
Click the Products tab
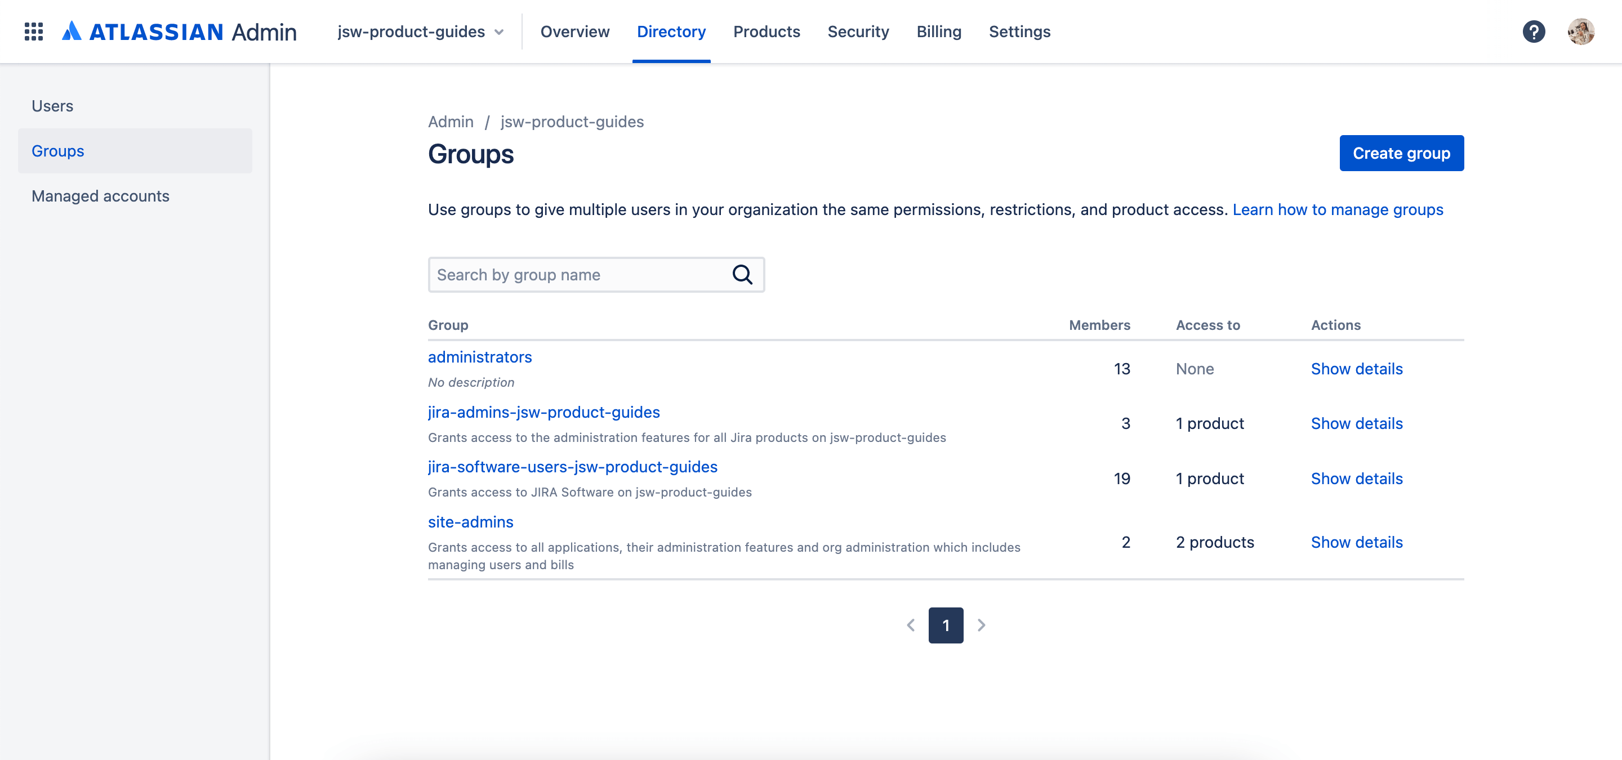tap(767, 31)
